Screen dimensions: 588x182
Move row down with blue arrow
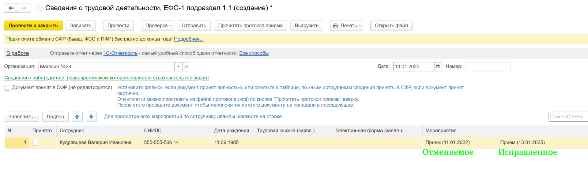(x=91, y=117)
